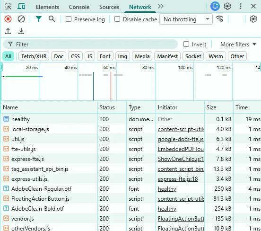Sort by Name column header

[49, 107]
